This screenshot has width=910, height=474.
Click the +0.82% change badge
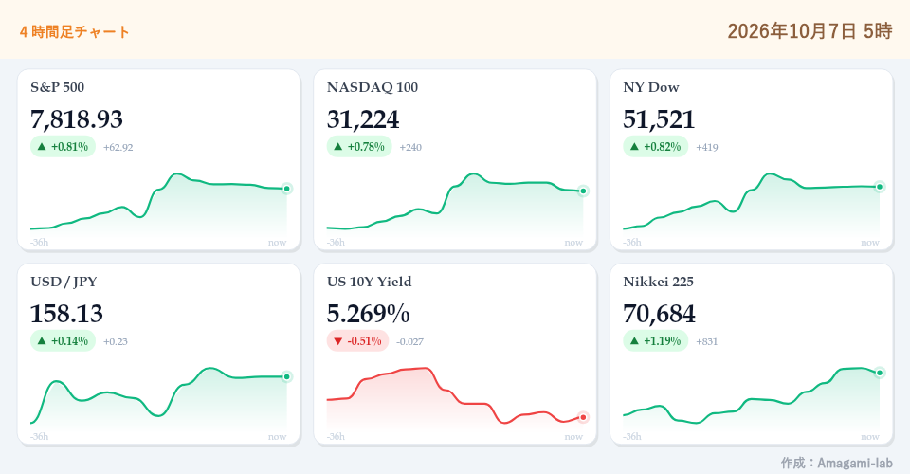coord(656,147)
